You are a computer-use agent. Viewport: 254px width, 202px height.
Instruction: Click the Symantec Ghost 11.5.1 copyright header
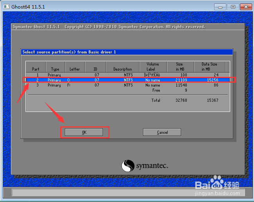[x=109, y=27]
